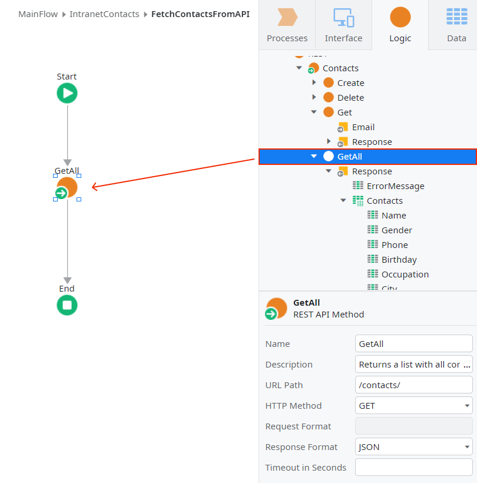The image size is (477, 483).
Task: Click the Gender attribute icon
Action: (373, 230)
